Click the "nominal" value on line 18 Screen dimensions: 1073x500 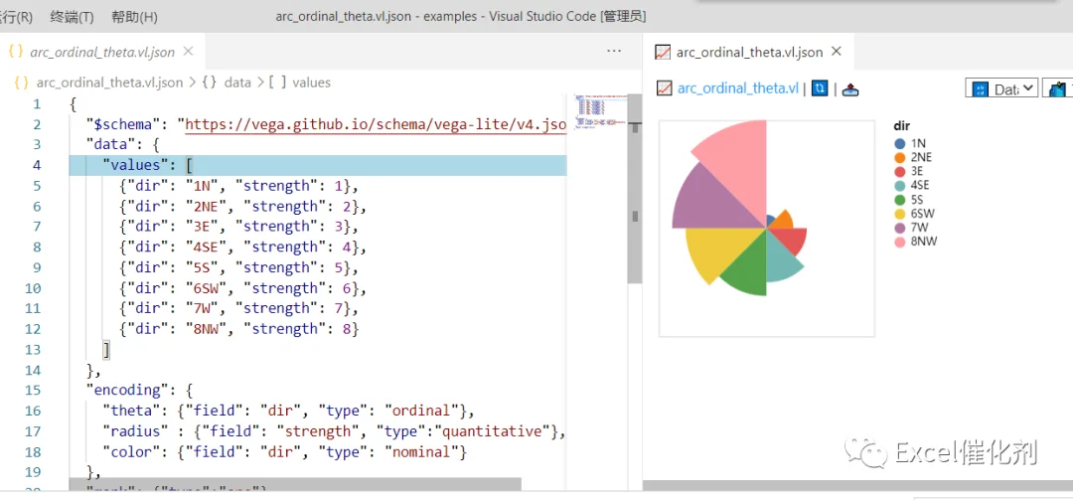[x=422, y=451]
